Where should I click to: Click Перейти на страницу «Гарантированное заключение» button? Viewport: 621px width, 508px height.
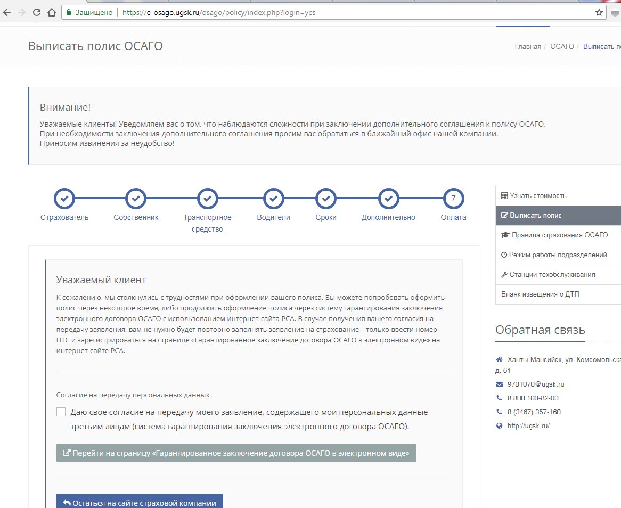236,453
